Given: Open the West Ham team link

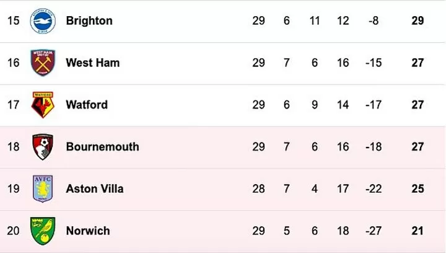Looking at the screenshot, I should point(92,63).
